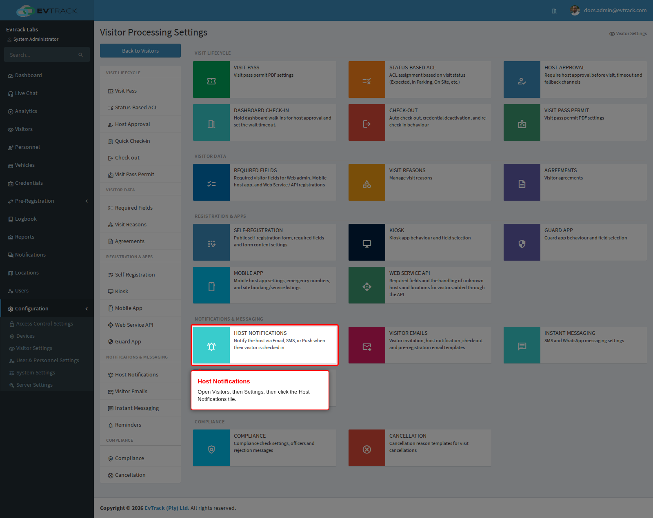Click the Back to Visitors button
This screenshot has width=653, height=518.
coord(140,51)
